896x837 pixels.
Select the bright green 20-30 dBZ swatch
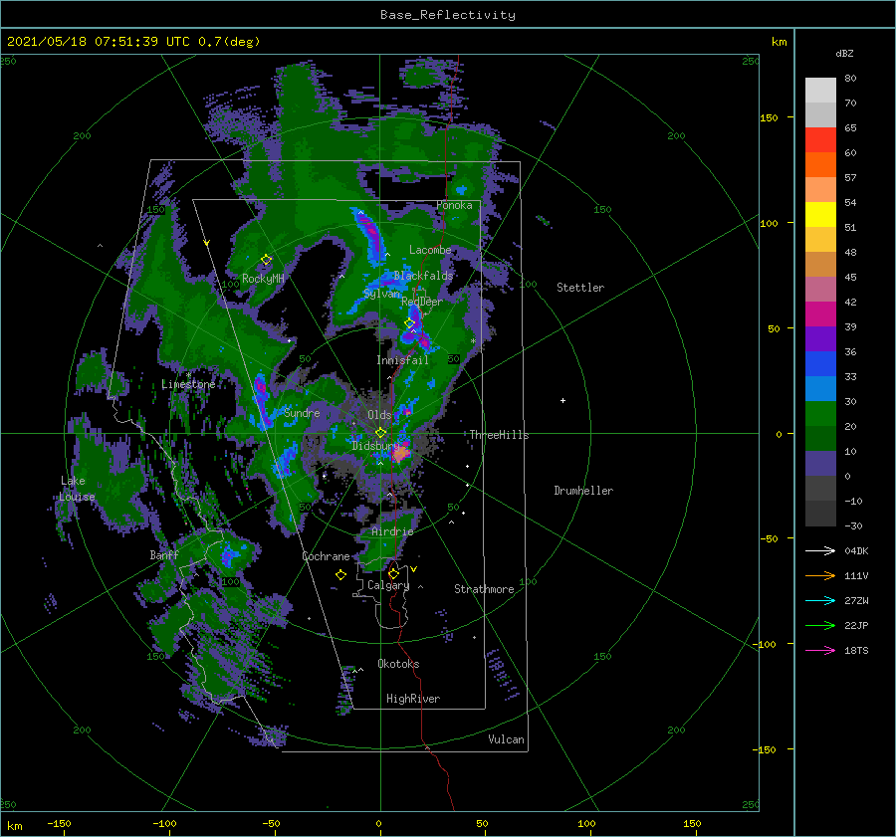tap(820, 414)
